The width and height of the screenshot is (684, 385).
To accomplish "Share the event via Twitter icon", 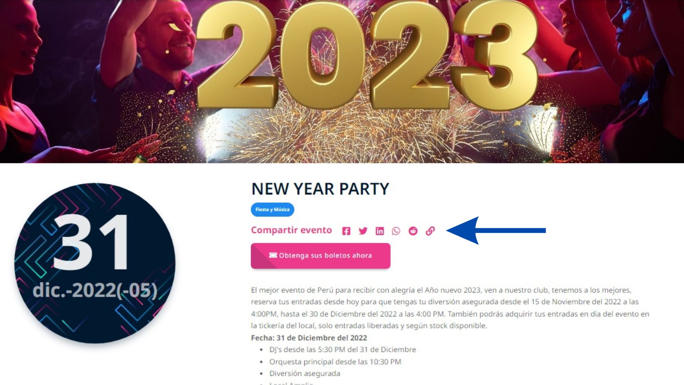I will click(363, 231).
